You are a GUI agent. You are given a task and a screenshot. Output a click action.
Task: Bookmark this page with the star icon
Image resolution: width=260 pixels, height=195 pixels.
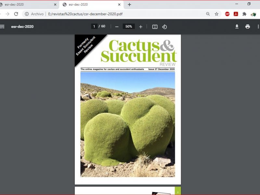tap(216, 14)
